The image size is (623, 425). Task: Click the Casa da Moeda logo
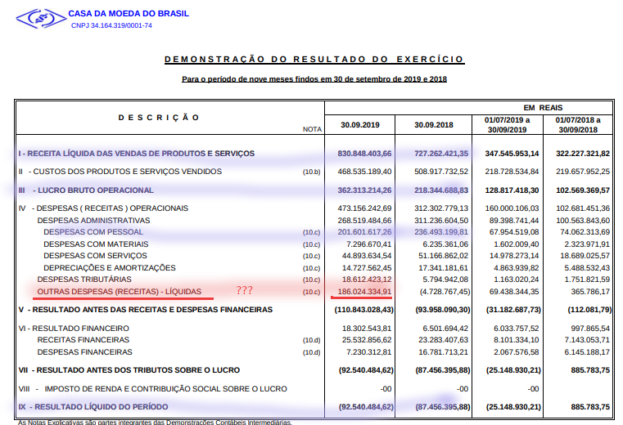[x=41, y=16]
